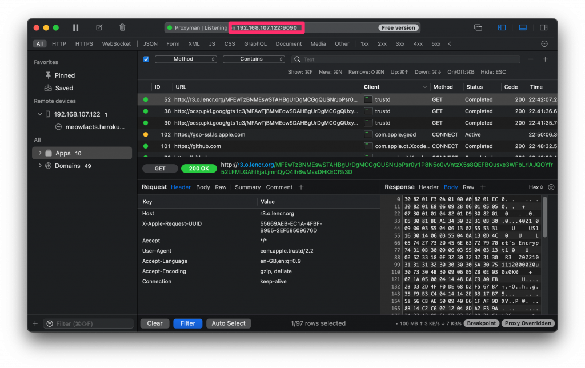Click the Apps folder icon
Image resolution: width=585 pixels, height=368 pixels.
click(x=49, y=153)
